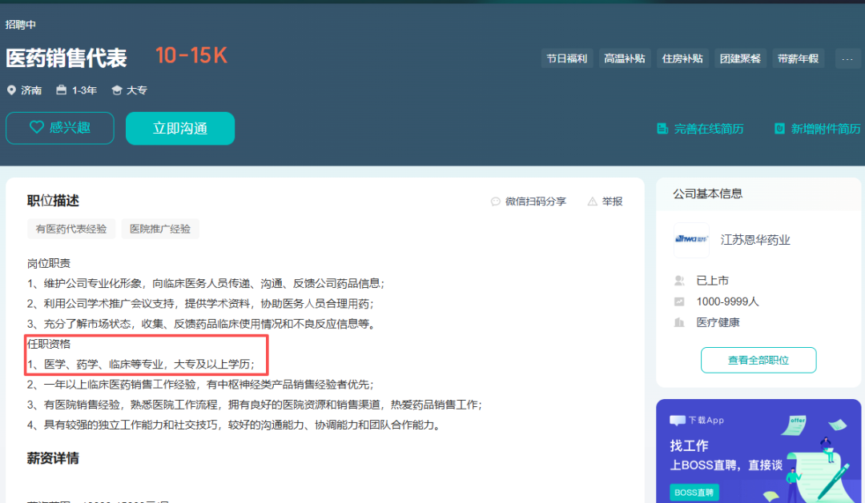Open the 江苏恩华药业 company name link

(x=755, y=240)
